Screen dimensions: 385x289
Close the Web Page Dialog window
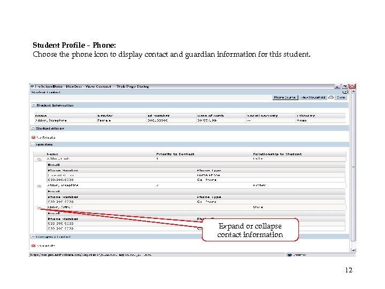point(352,87)
